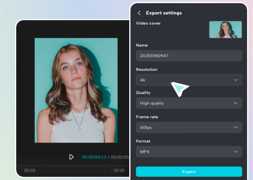
Task: Click the video cover thumbnail
Action: [225, 30]
